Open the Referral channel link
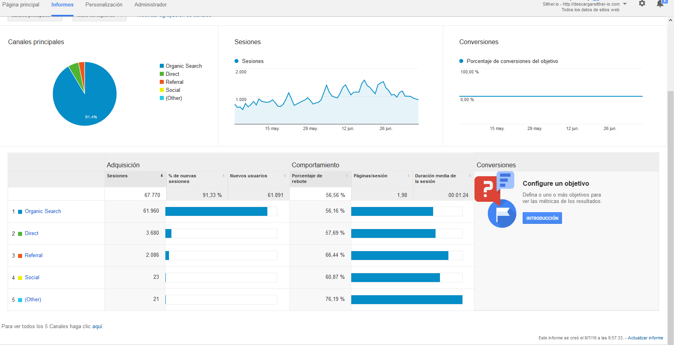The width and height of the screenshot is (674, 345). 34,255
